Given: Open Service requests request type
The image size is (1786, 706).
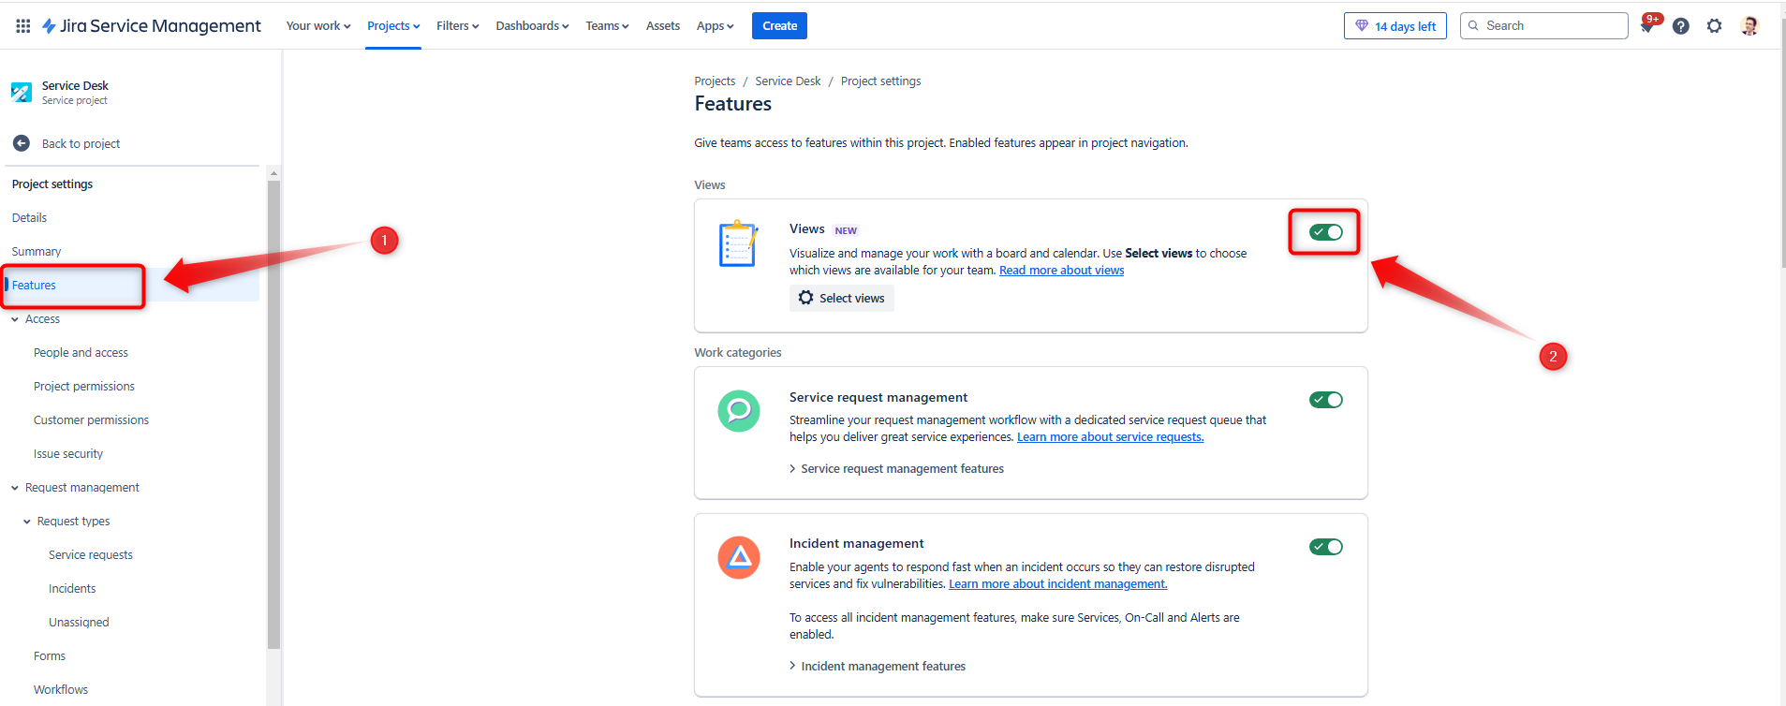Looking at the screenshot, I should [91, 555].
